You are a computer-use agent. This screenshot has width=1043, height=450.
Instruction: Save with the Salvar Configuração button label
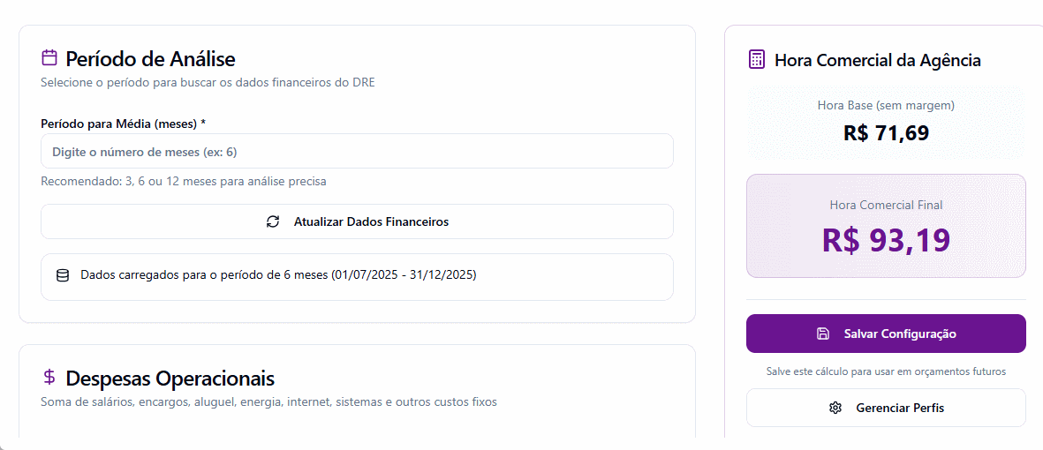point(899,334)
